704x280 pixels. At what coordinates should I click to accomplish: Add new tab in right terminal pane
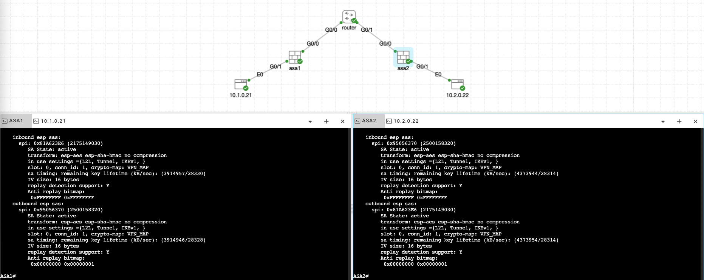click(x=679, y=122)
